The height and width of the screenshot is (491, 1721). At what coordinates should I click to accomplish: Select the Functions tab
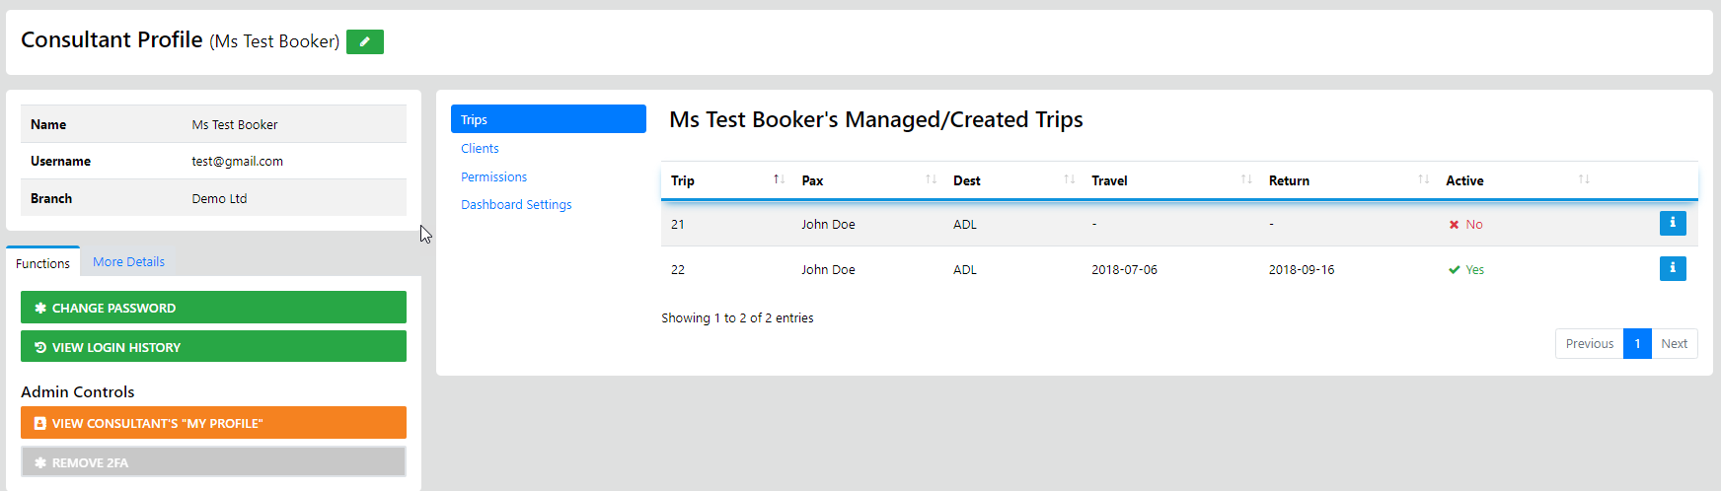42,263
